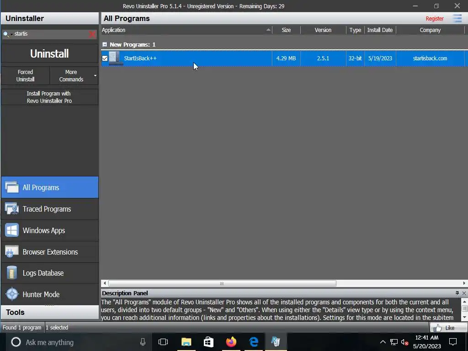Click Install Program with Revo Uninstaller Pro

[49, 97]
